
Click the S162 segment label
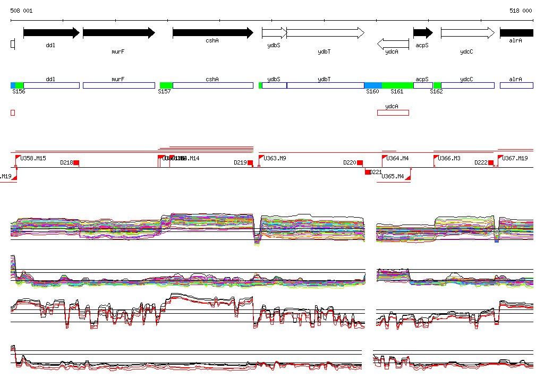pos(436,91)
